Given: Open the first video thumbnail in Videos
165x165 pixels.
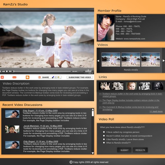Looking at the screenshot, I should (x=111, y=59).
